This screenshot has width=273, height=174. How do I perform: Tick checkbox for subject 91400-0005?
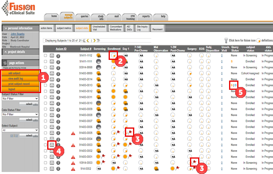point(46,133)
